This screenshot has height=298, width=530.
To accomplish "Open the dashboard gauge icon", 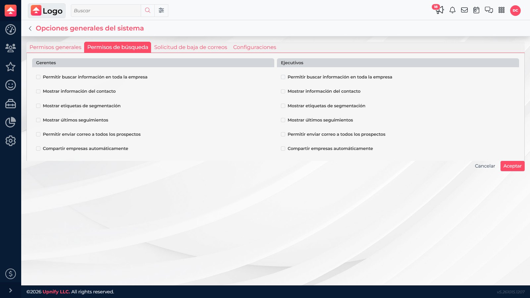I will [11, 29].
